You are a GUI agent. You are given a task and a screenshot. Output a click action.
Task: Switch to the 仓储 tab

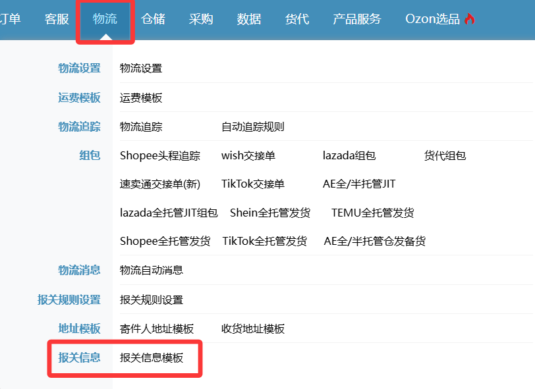tap(153, 19)
